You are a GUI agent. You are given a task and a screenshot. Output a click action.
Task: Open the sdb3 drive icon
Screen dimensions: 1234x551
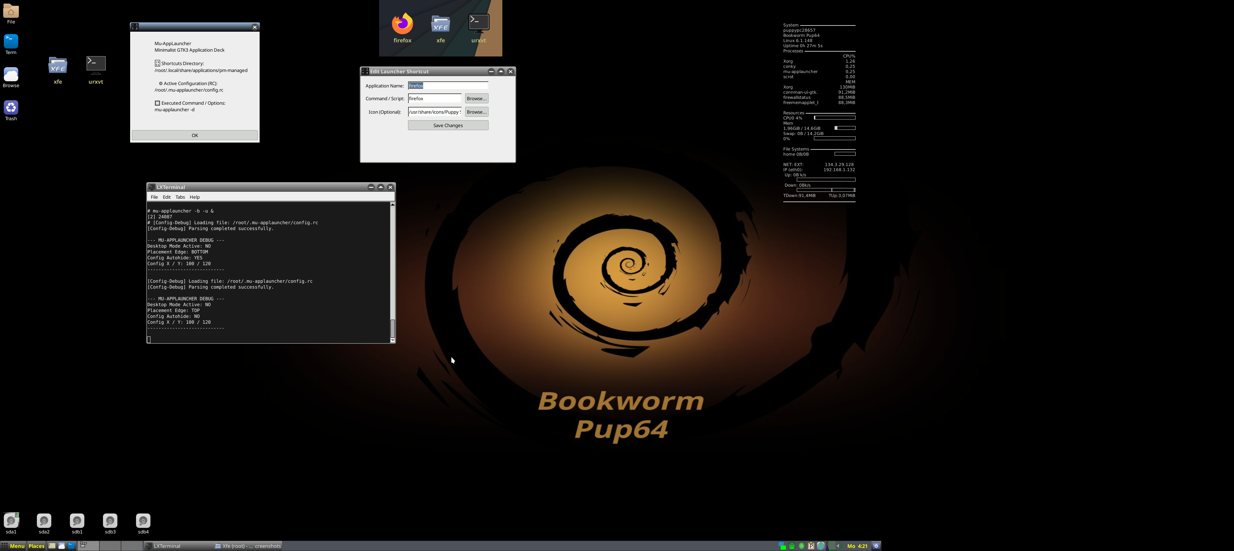[110, 520]
